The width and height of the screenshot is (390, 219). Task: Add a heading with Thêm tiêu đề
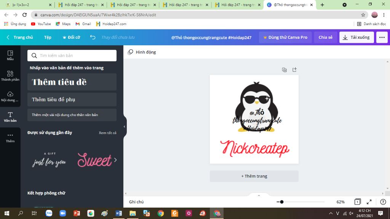pos(72,82)
